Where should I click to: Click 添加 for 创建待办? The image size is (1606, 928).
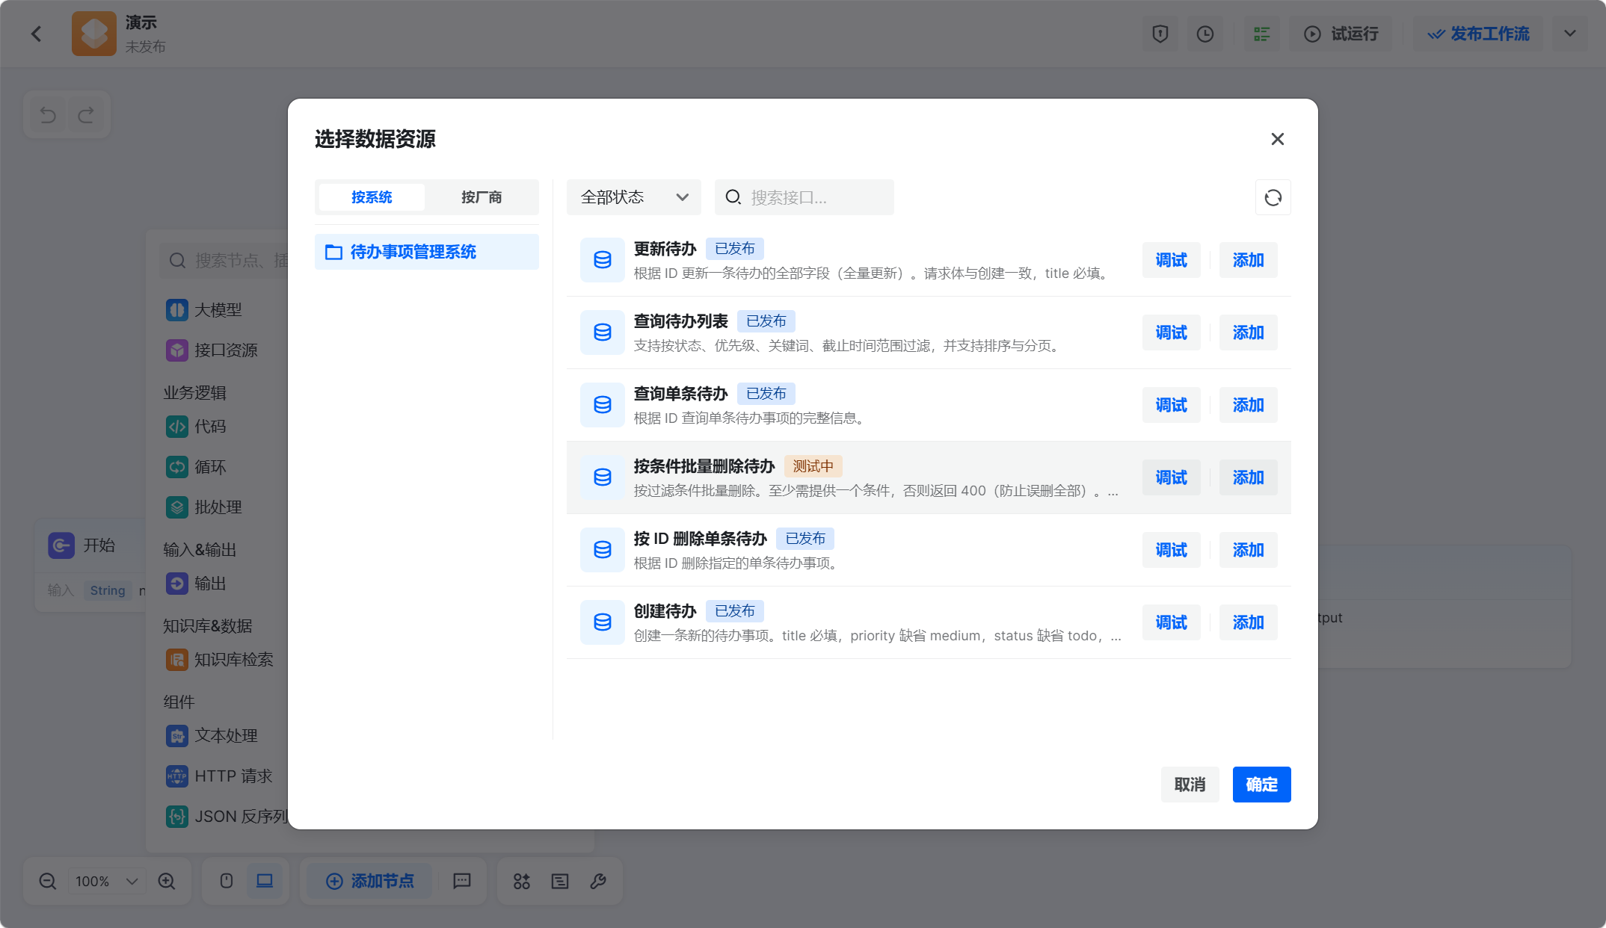(x=1248, y=622)
